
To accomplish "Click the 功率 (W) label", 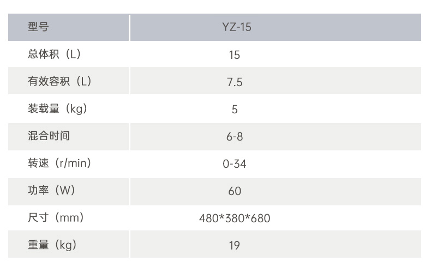I will coord(51,190).
